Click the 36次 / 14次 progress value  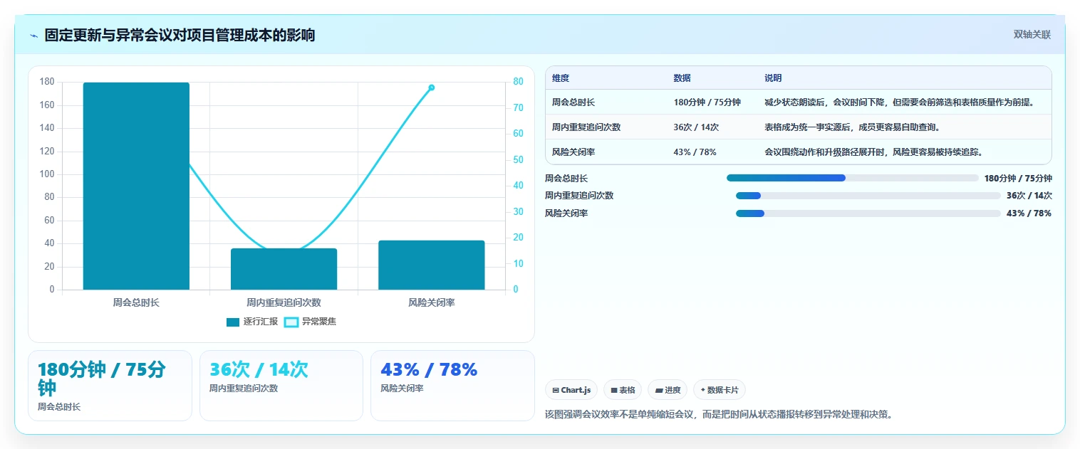point(1029,196)
